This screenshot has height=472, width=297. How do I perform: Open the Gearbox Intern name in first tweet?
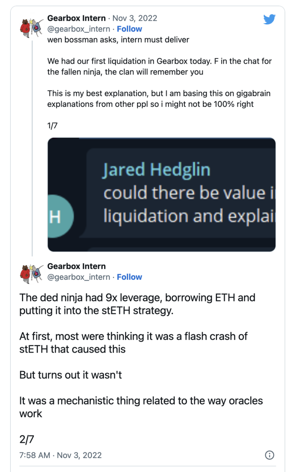pyautogui.click(x=76, y=18)
